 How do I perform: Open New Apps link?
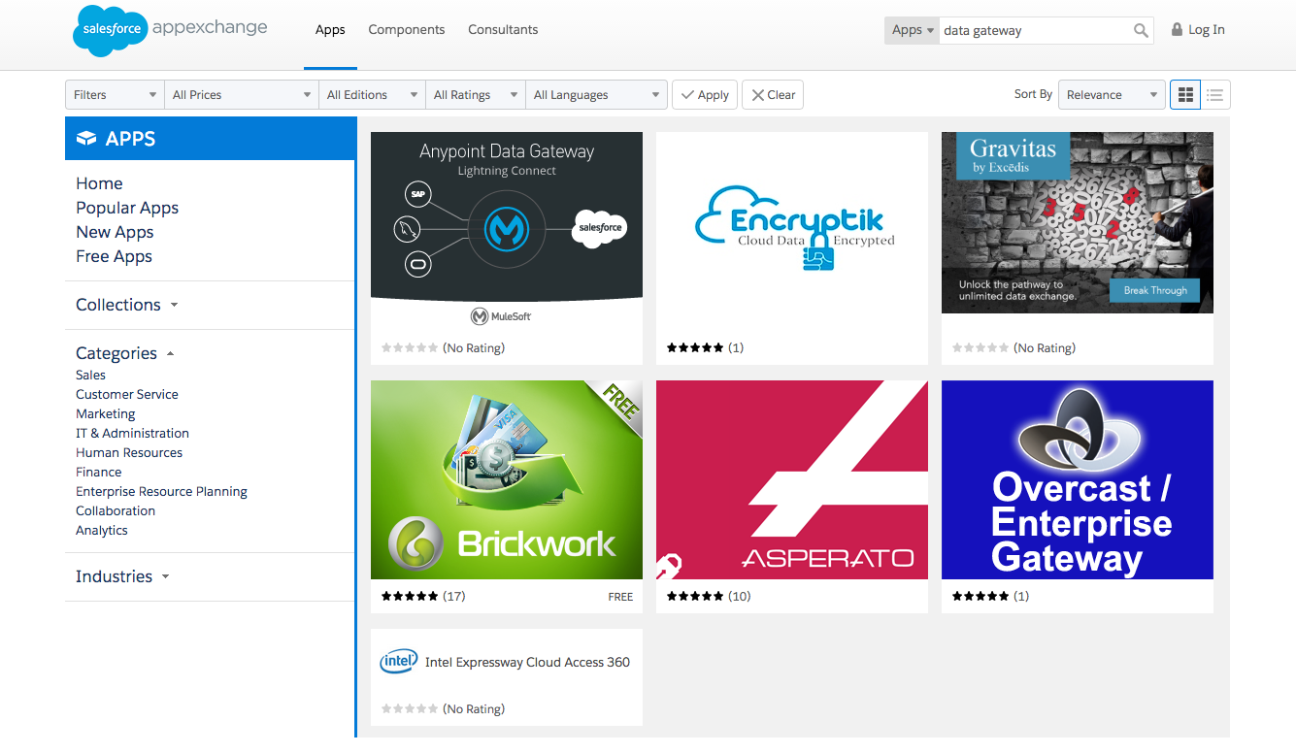click(115, 232)
